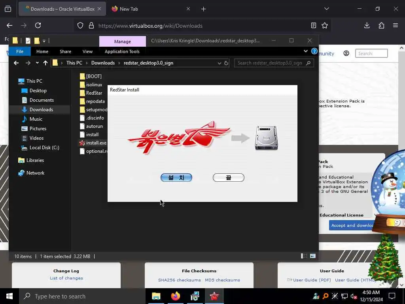Click the Properties checkmark icon in Explorer title bar

(x=28, y=41)
